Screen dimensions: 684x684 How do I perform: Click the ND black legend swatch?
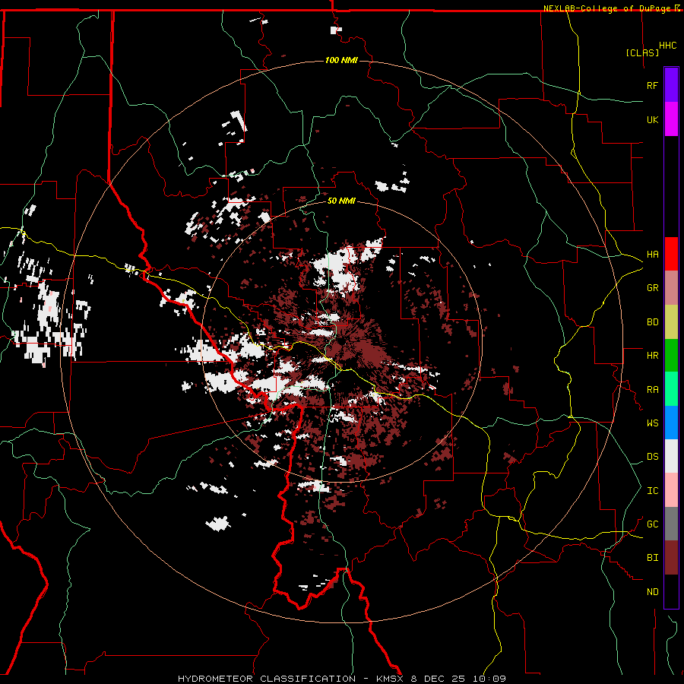[x=671, y=591]
